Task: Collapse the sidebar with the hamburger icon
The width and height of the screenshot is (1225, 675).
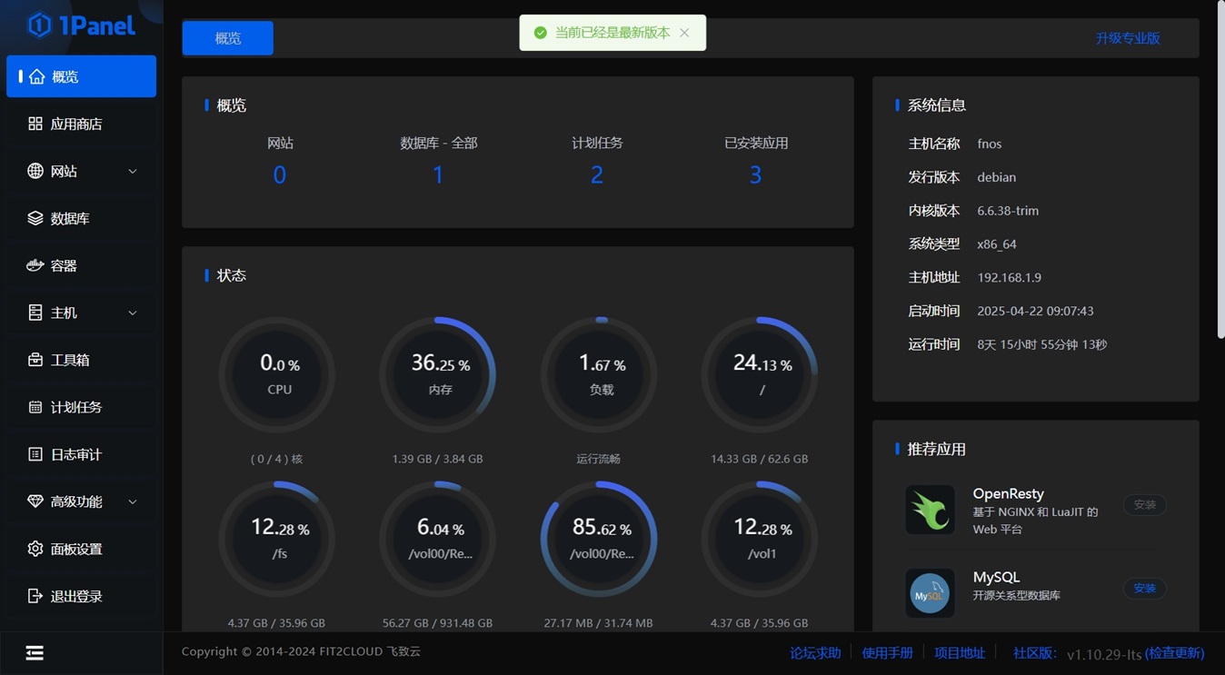Action: 35,653
